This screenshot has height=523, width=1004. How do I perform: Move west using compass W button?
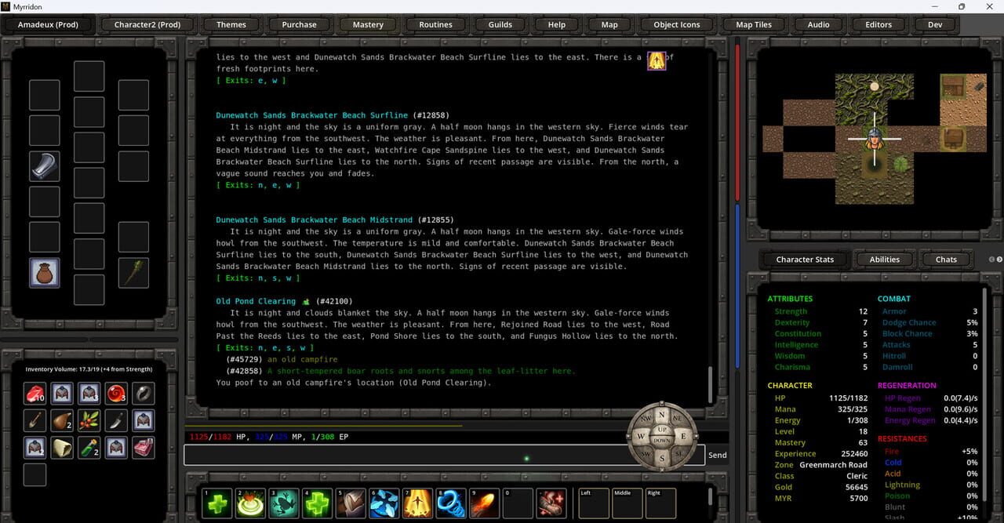click(640, 436)
